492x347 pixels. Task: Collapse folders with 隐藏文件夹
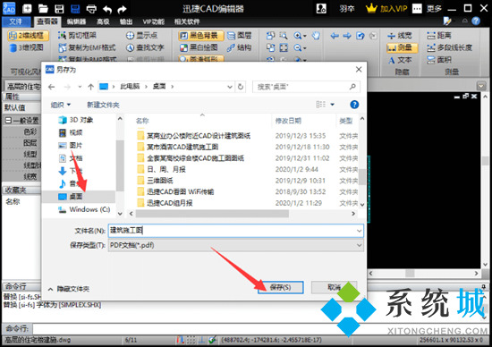tap(69, 289)
